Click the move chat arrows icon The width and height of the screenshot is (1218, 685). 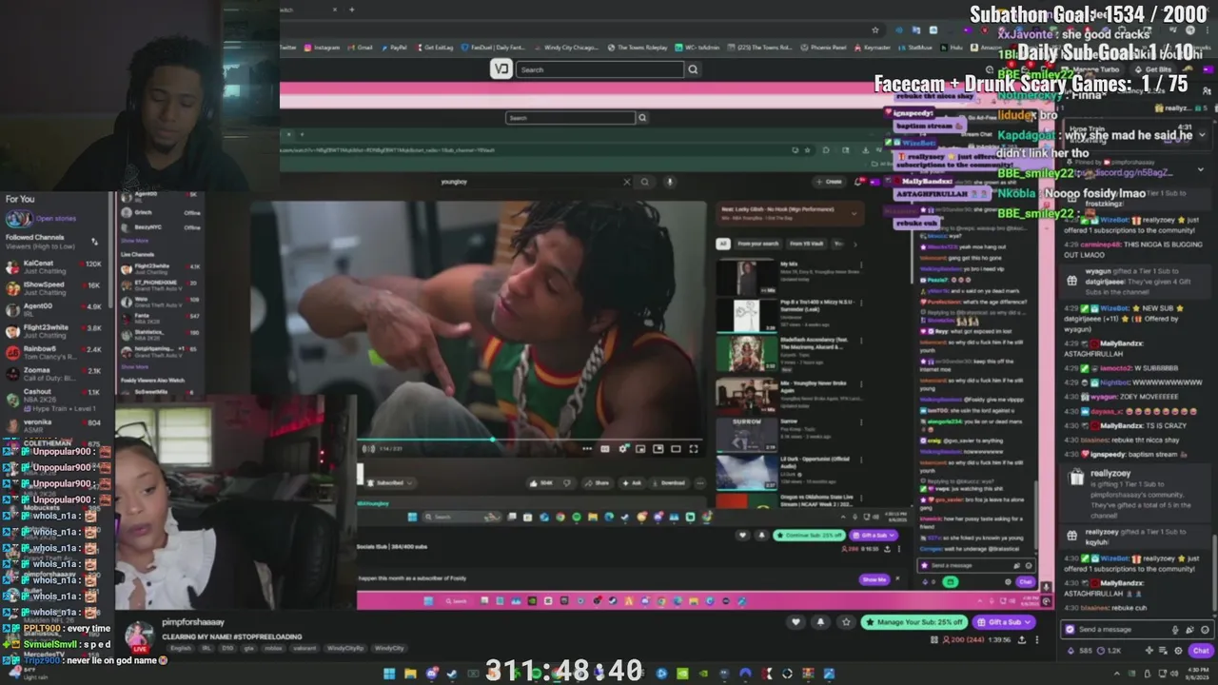[1149, 651]
